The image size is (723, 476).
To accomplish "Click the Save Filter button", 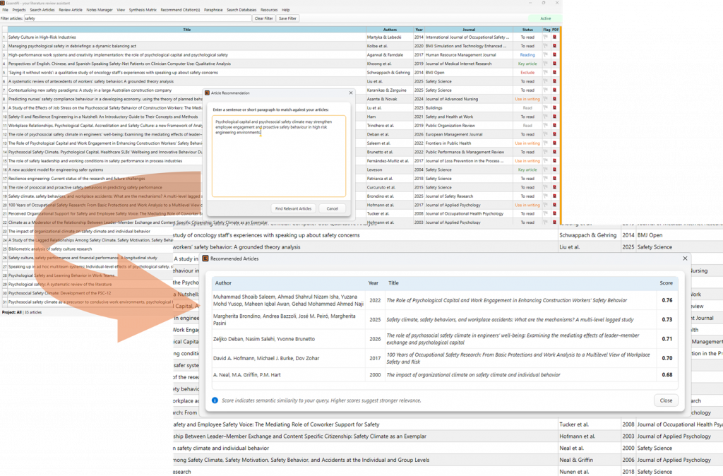I will tap(288, 18).
